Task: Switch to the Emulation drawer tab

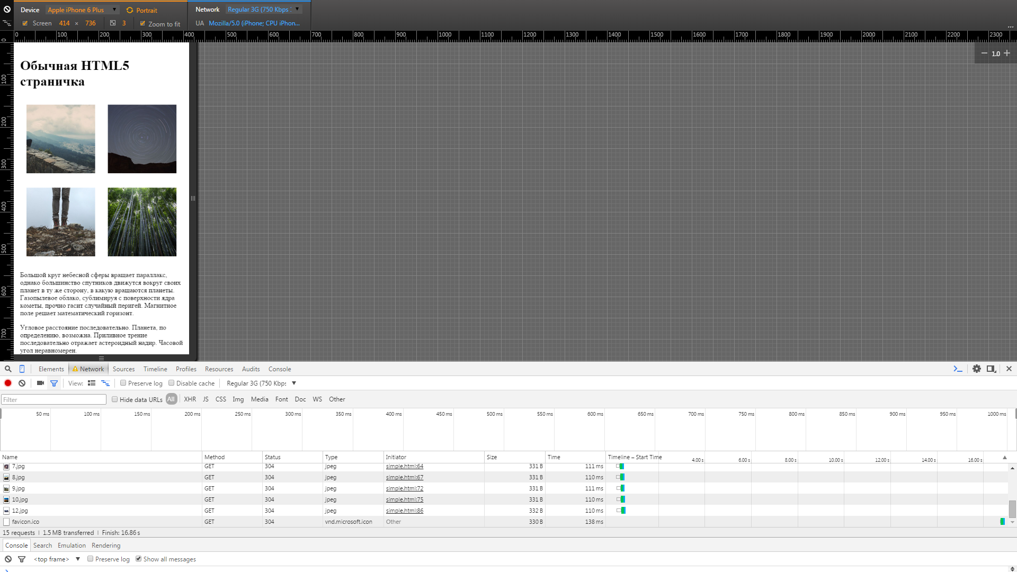Action: (72, 546)
